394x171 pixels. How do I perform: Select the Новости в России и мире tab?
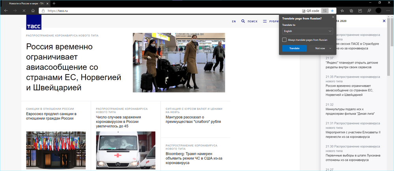(x=26, y=4)
